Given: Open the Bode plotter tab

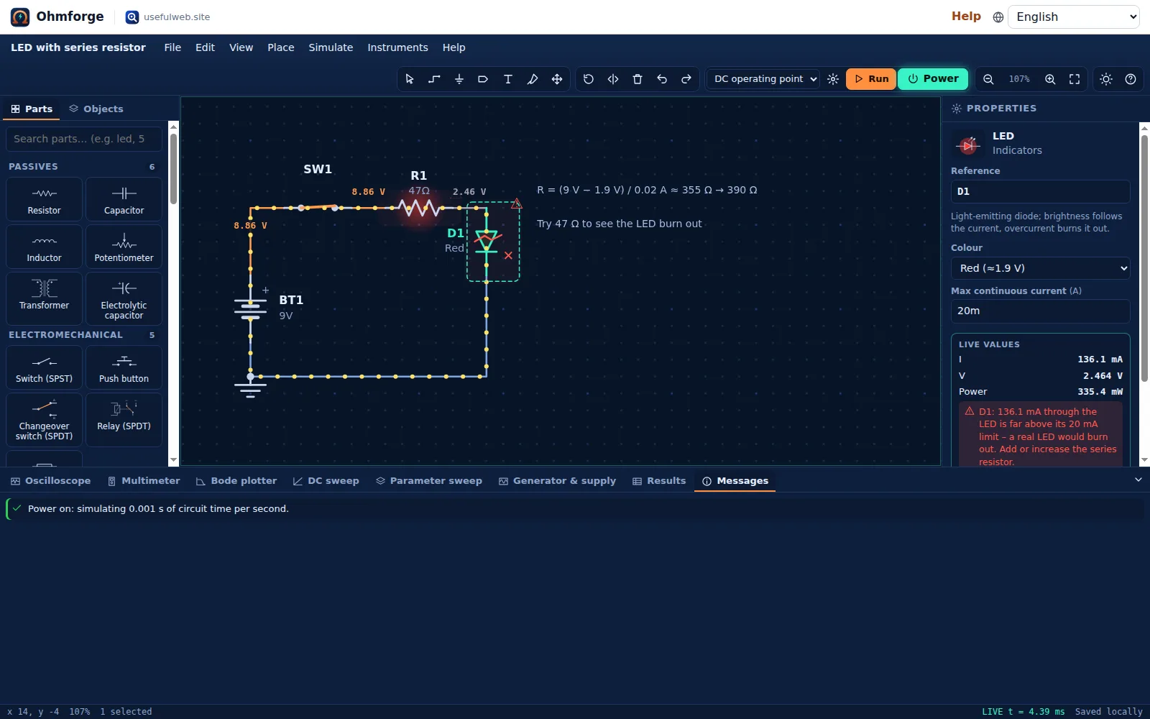Looking at the screenshot, I should click(236, 481).
